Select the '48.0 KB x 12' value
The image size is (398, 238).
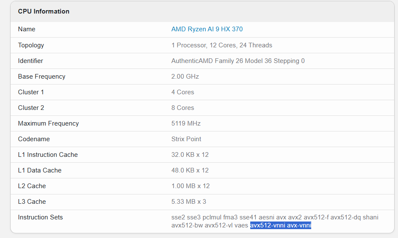[190, 170]
